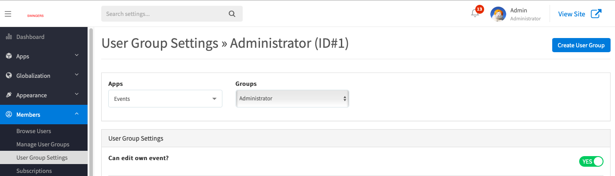
Task: Open the Groups dropdown showing Administrator
Action: pos(292,99)
